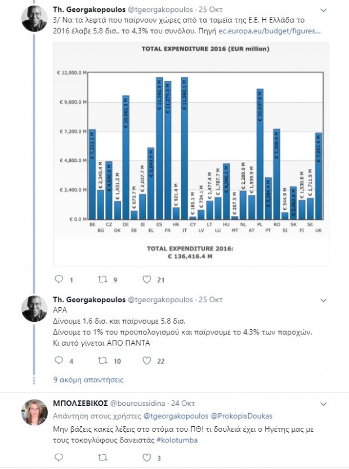Like the total expenditure chart tweet
This screenshot has width=349, height=469.
147,280
